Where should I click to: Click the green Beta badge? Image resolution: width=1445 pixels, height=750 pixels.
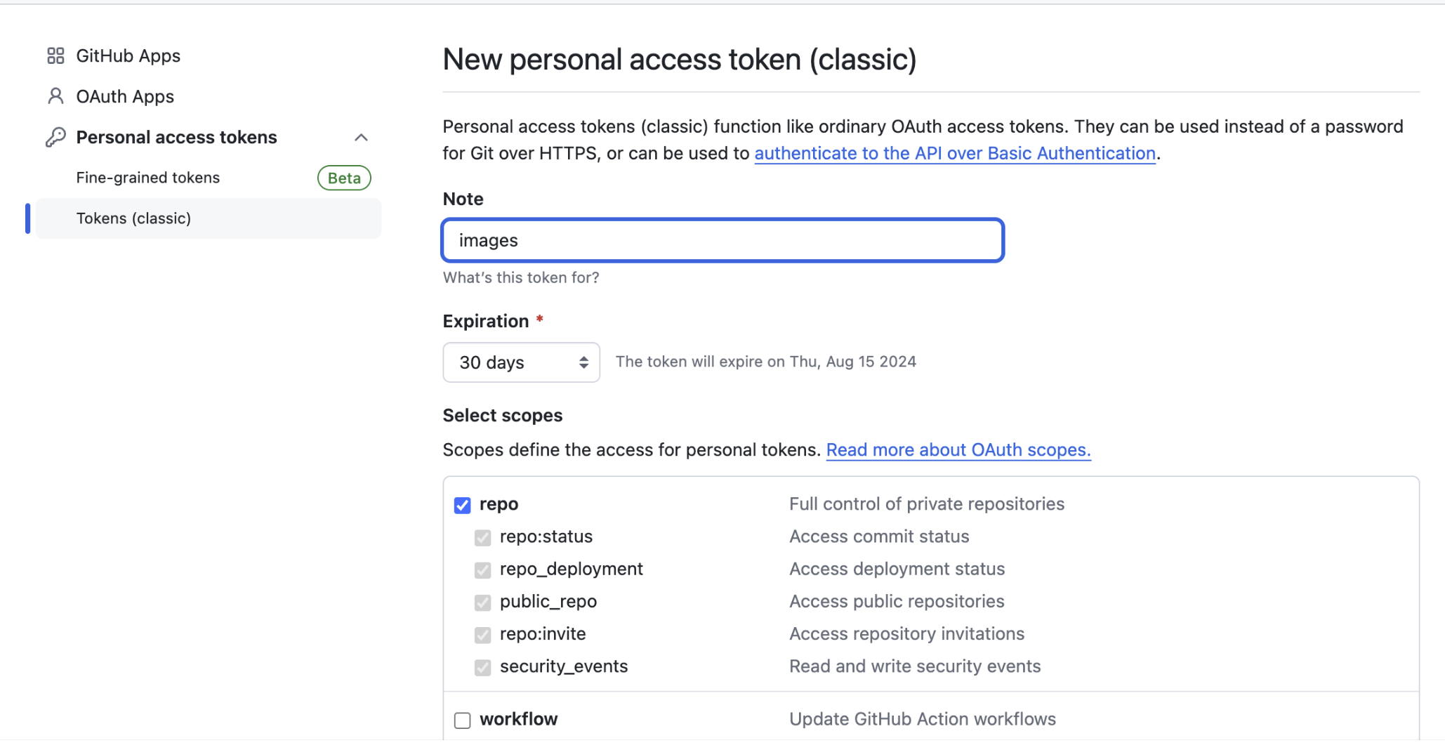click(x=344, y=178)
